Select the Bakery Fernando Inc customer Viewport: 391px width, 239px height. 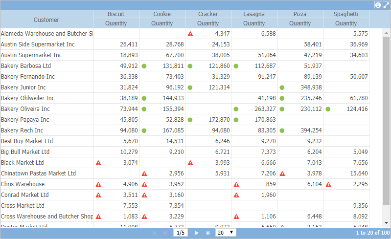pos(28,76)
